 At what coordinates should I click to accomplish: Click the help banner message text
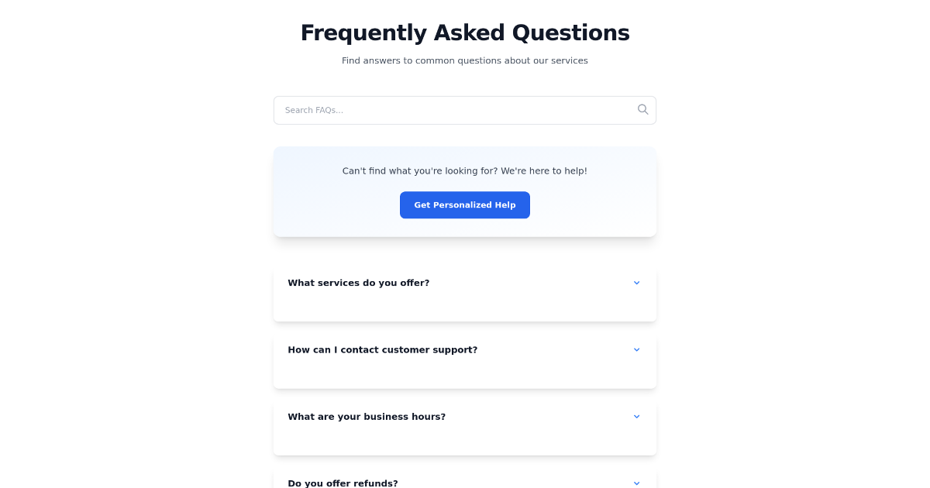coord(465,170)
